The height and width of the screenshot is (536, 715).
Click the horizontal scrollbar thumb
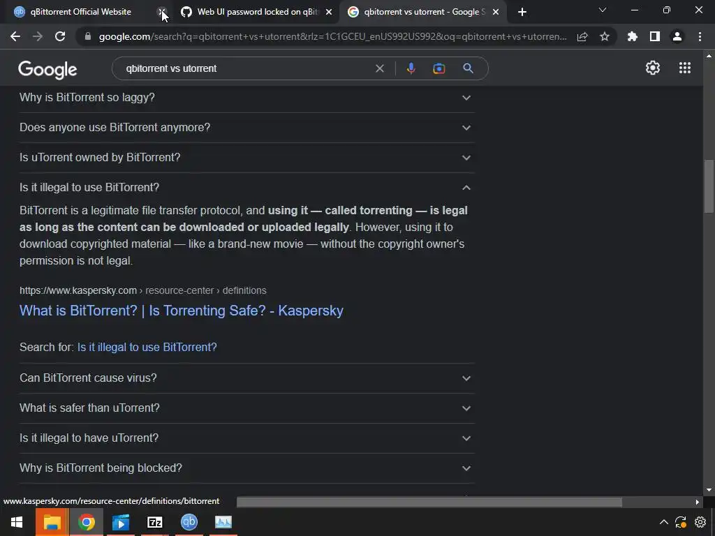coord(429,502)
